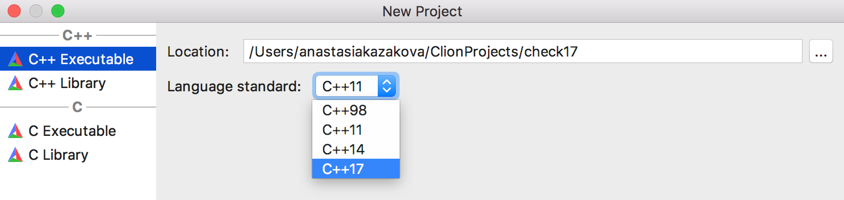The height and width of the screenshot is (200, 844).
Task: Focus the project Location path field
Action: pos(523,52)
